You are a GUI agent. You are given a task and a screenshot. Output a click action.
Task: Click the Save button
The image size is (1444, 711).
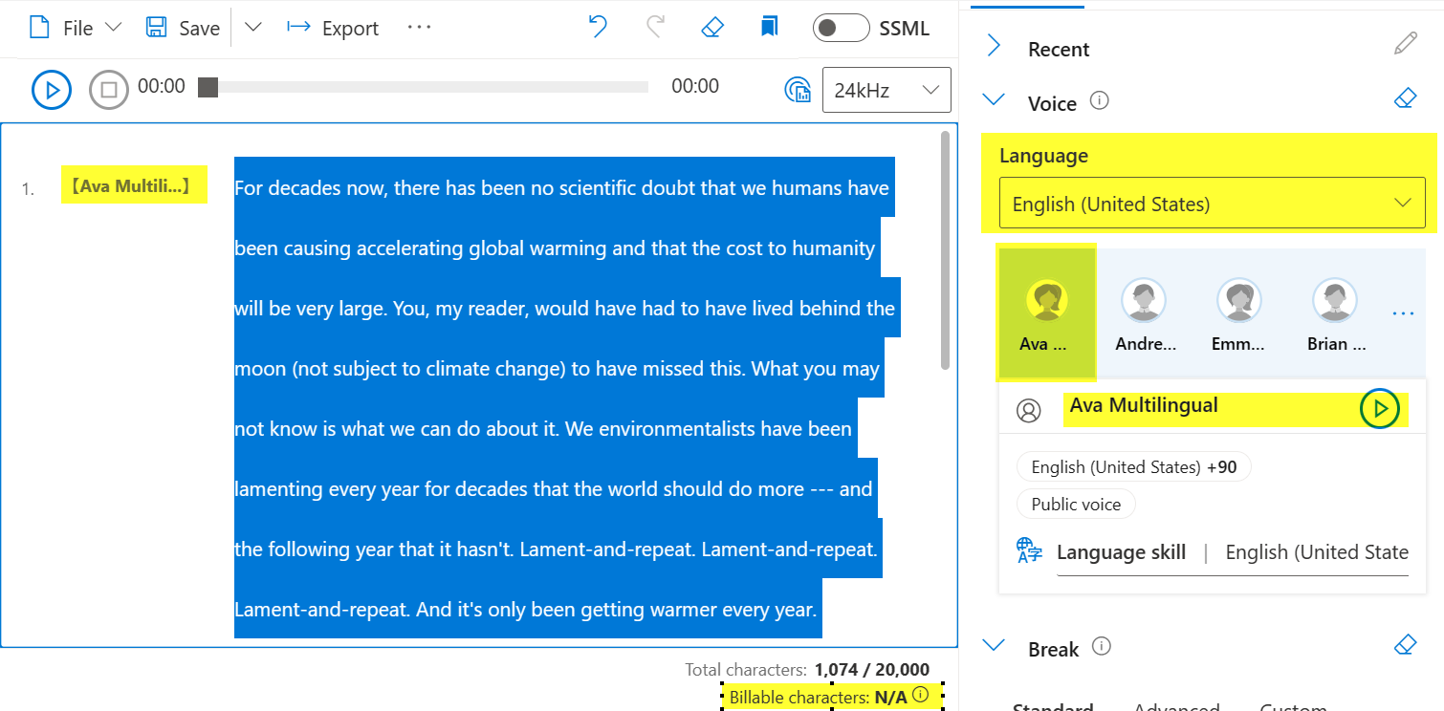coord(183,28)
